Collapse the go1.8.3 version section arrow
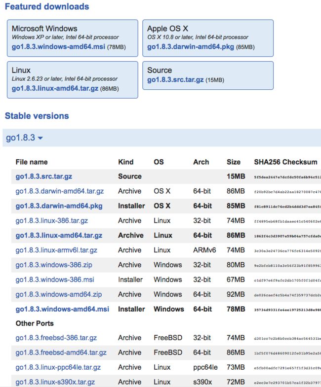 40,138
